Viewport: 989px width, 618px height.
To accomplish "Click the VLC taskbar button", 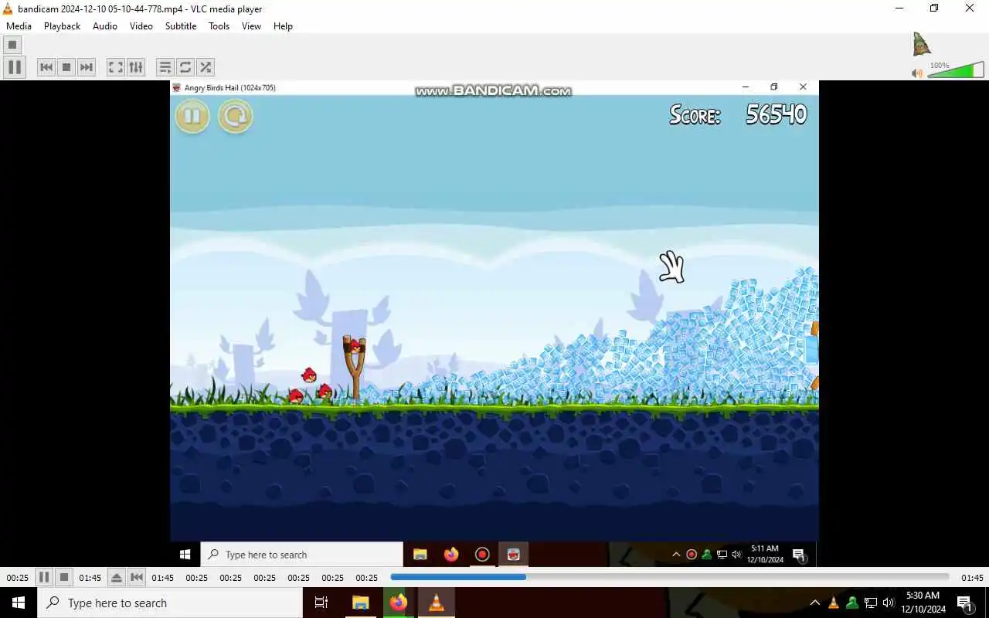I will 437,603.
